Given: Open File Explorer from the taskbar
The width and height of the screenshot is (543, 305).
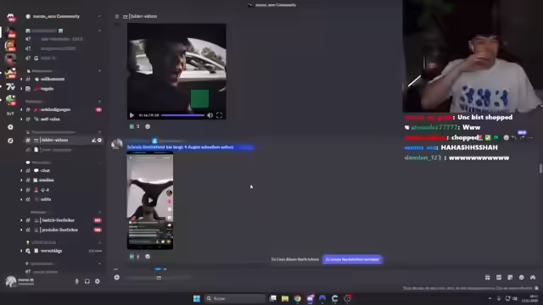Looking at the screenshot, I should (285, 298).
